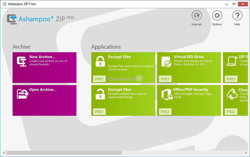Minimize the Ashampoo ZIP Free window

click(x=227, y=4)
